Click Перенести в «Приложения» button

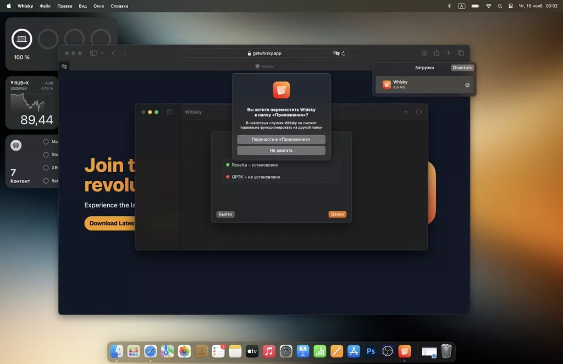(281, 139)
